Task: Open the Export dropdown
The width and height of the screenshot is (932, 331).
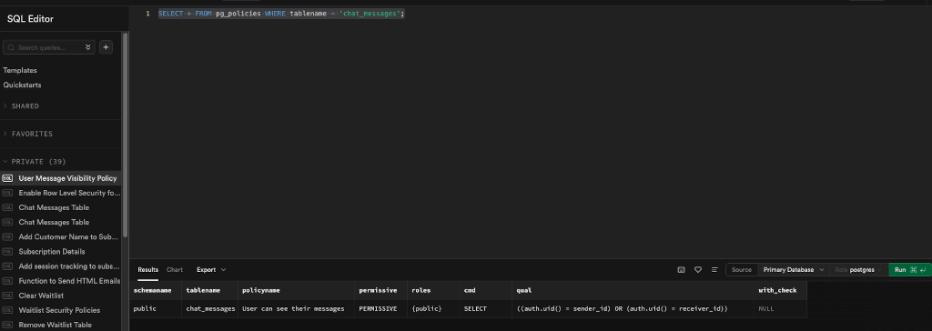Action: coord(211,270)
